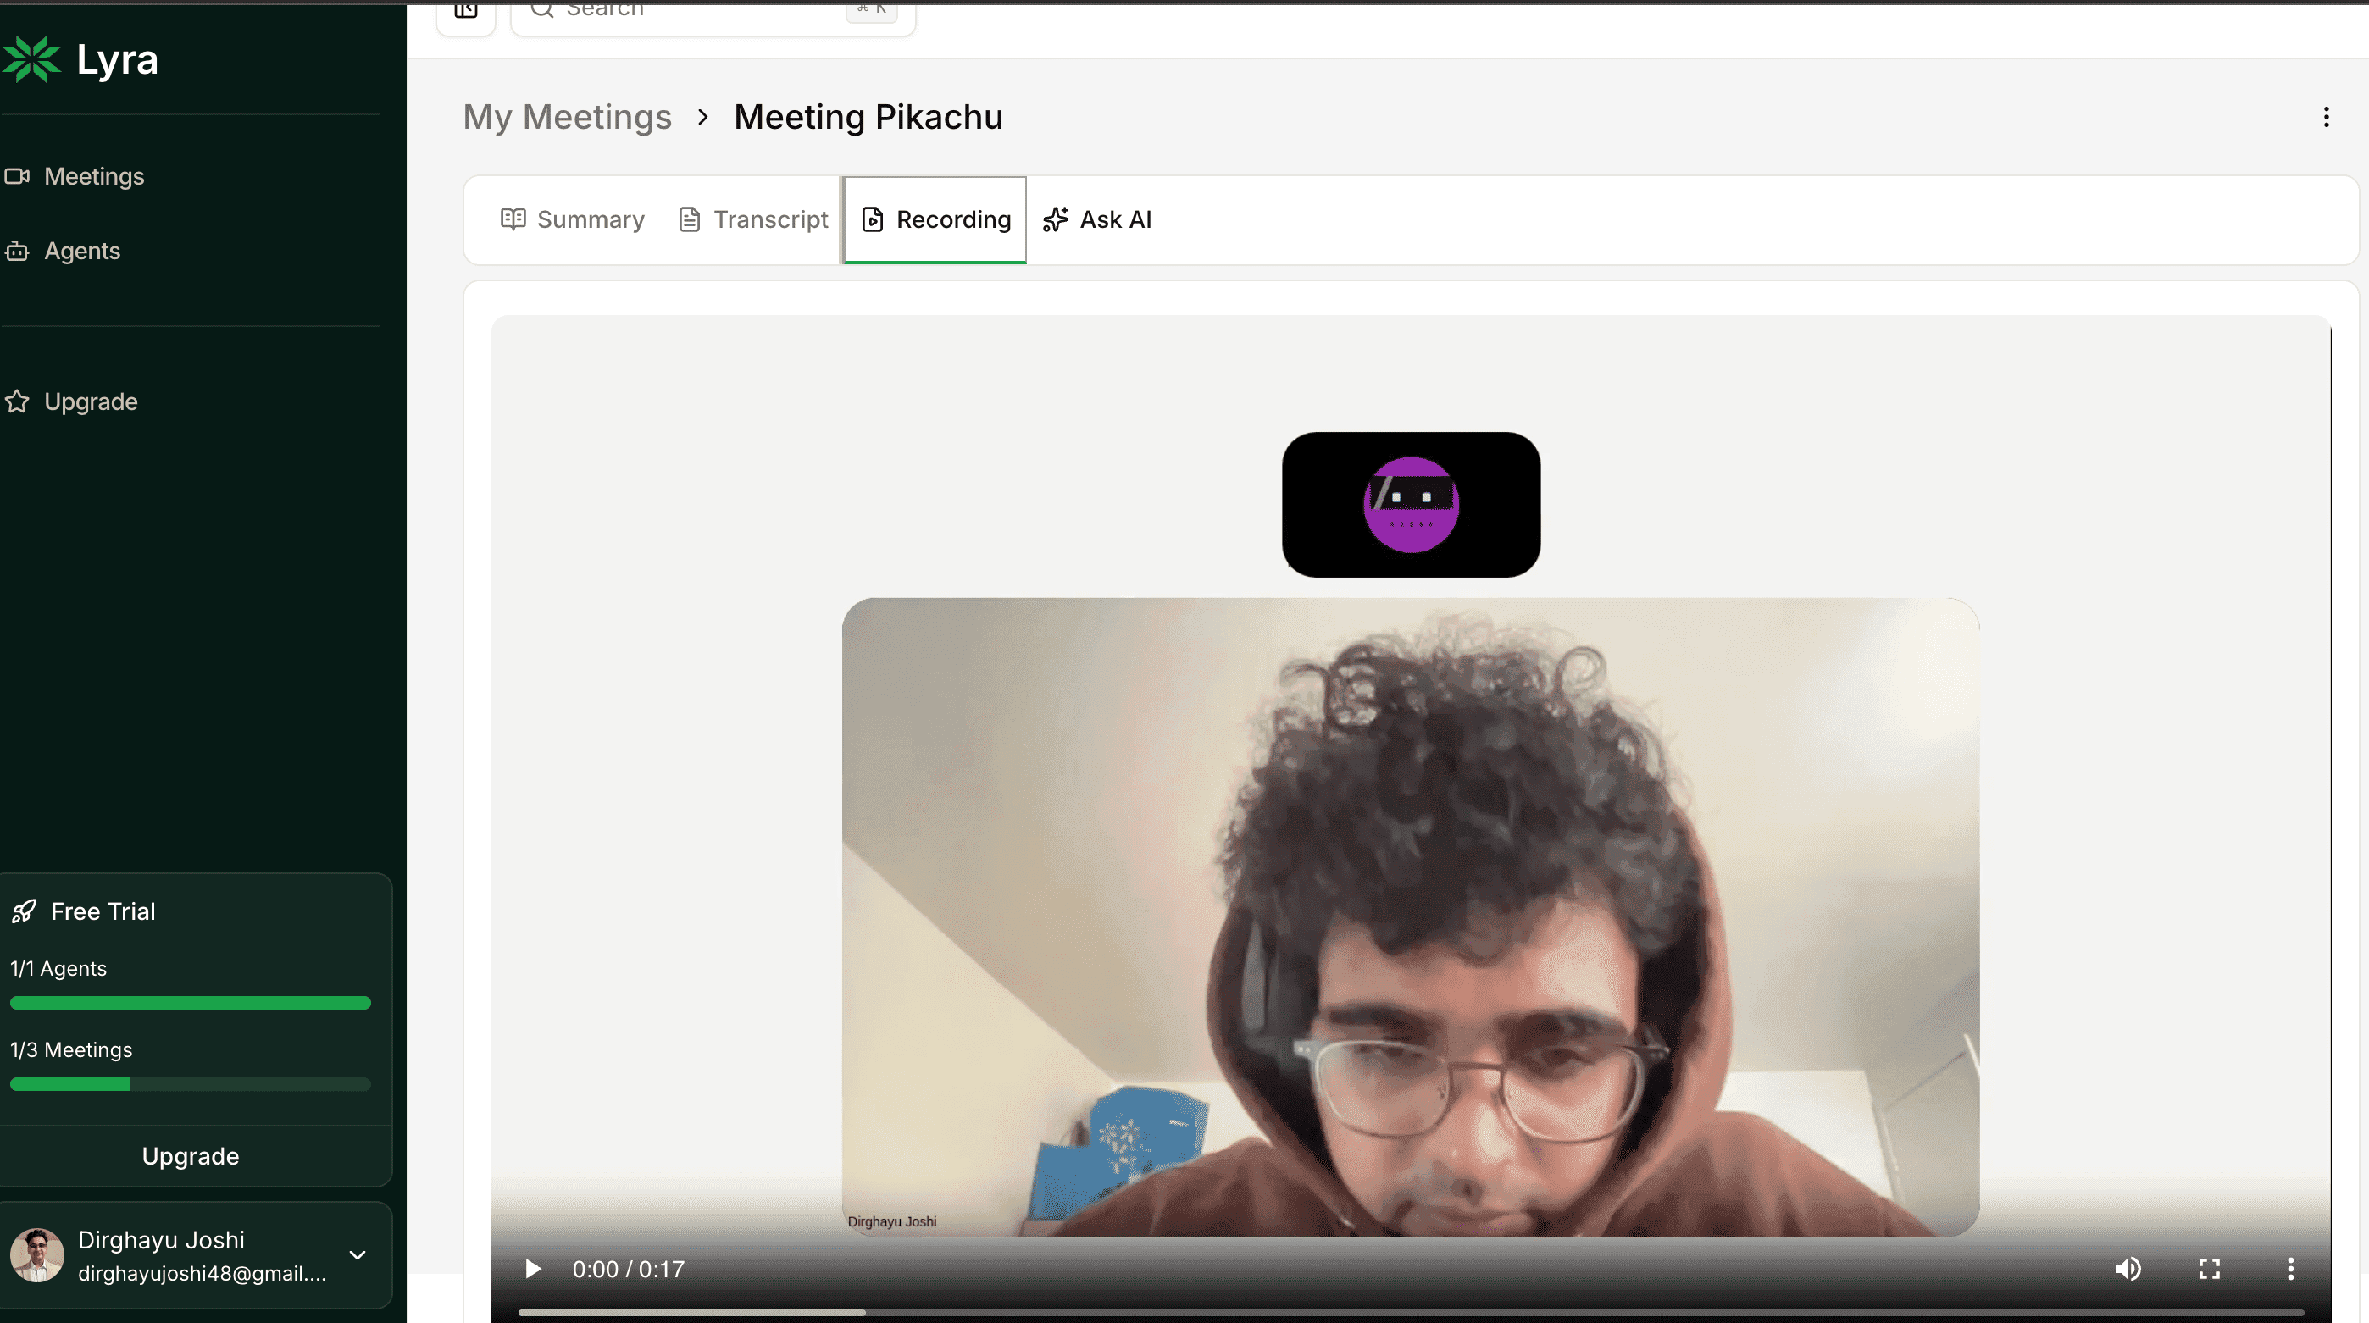2369x1323 pixels.
Task: Open video player more options
Action: [x=2290, y=1269]
